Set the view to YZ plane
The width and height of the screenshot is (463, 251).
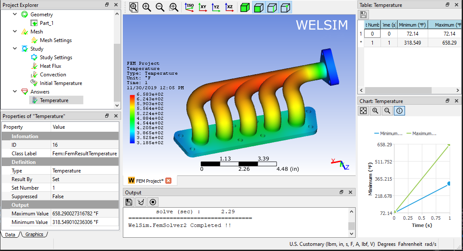(x=216, y=7)
